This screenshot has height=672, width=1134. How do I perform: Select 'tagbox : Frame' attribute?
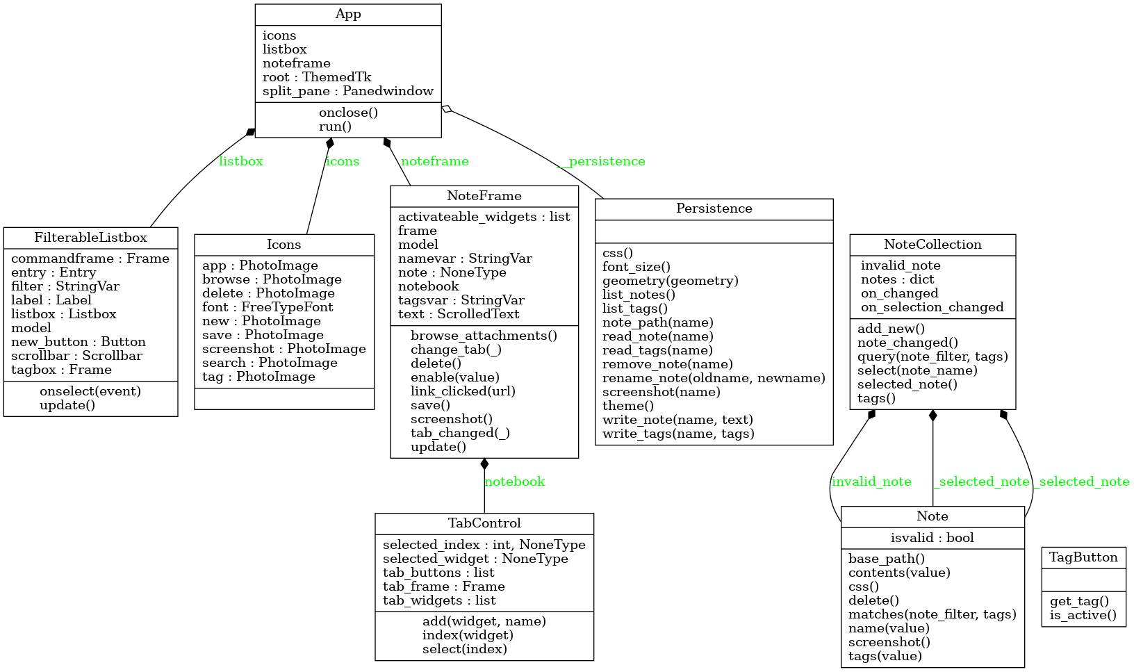[x=61, y=370]
